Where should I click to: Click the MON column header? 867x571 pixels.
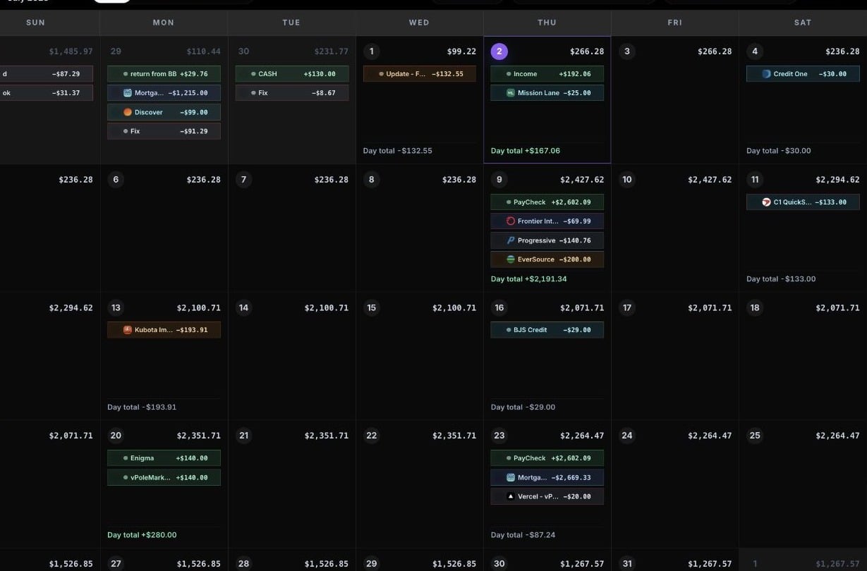164,23
